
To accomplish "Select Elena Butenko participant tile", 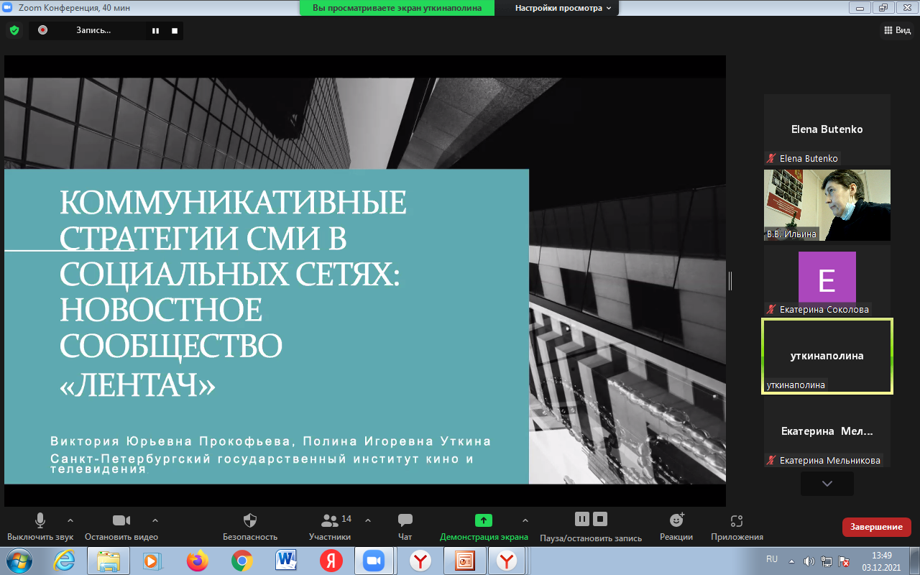I will point(827,129).
